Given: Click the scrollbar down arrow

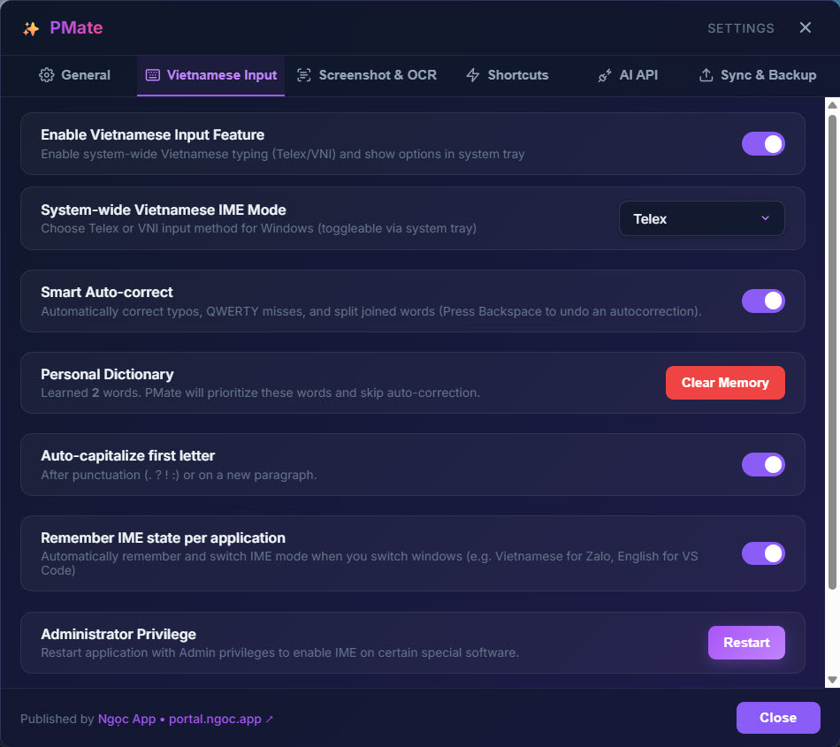Looking at the screenshot, I should (832, 680).
